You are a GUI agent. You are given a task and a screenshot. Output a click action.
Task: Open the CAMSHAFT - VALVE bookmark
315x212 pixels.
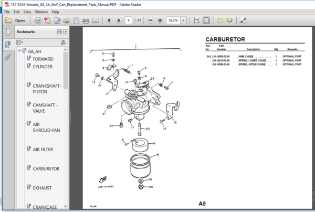click(x=45, y=108)
